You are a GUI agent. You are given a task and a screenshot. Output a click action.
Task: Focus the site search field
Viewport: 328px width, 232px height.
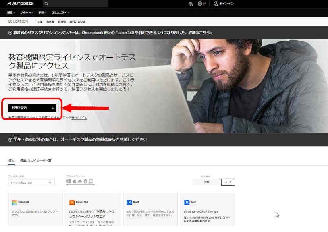point(75,4)
